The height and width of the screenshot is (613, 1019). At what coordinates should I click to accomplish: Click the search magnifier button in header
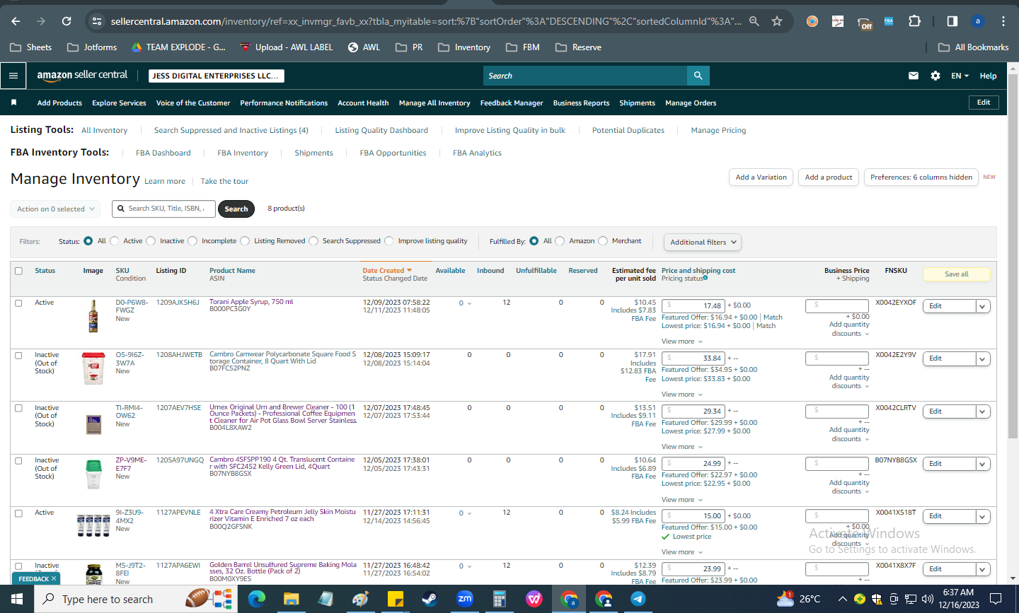click(698, 76)
